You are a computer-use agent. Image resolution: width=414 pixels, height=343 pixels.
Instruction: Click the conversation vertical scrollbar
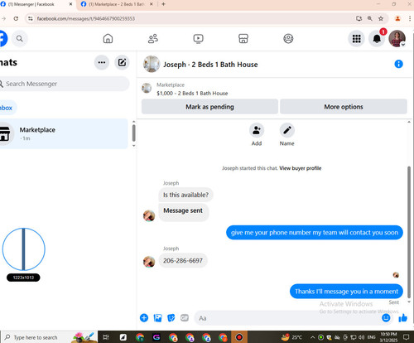click(x=409, y=232)
